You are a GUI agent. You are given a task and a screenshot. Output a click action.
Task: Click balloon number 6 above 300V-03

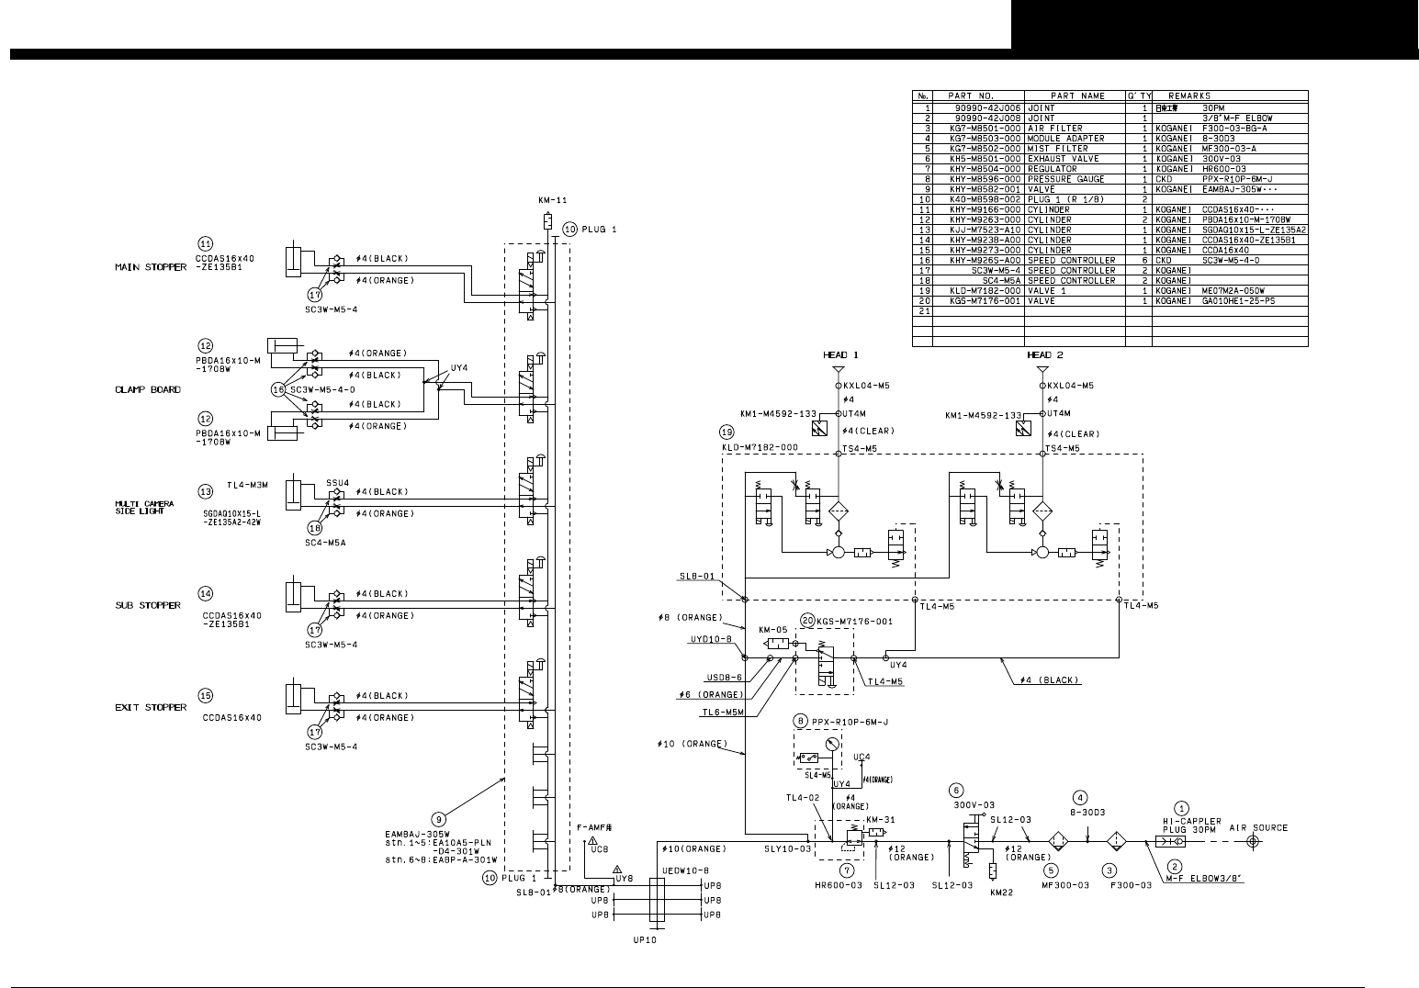point(957,789)
